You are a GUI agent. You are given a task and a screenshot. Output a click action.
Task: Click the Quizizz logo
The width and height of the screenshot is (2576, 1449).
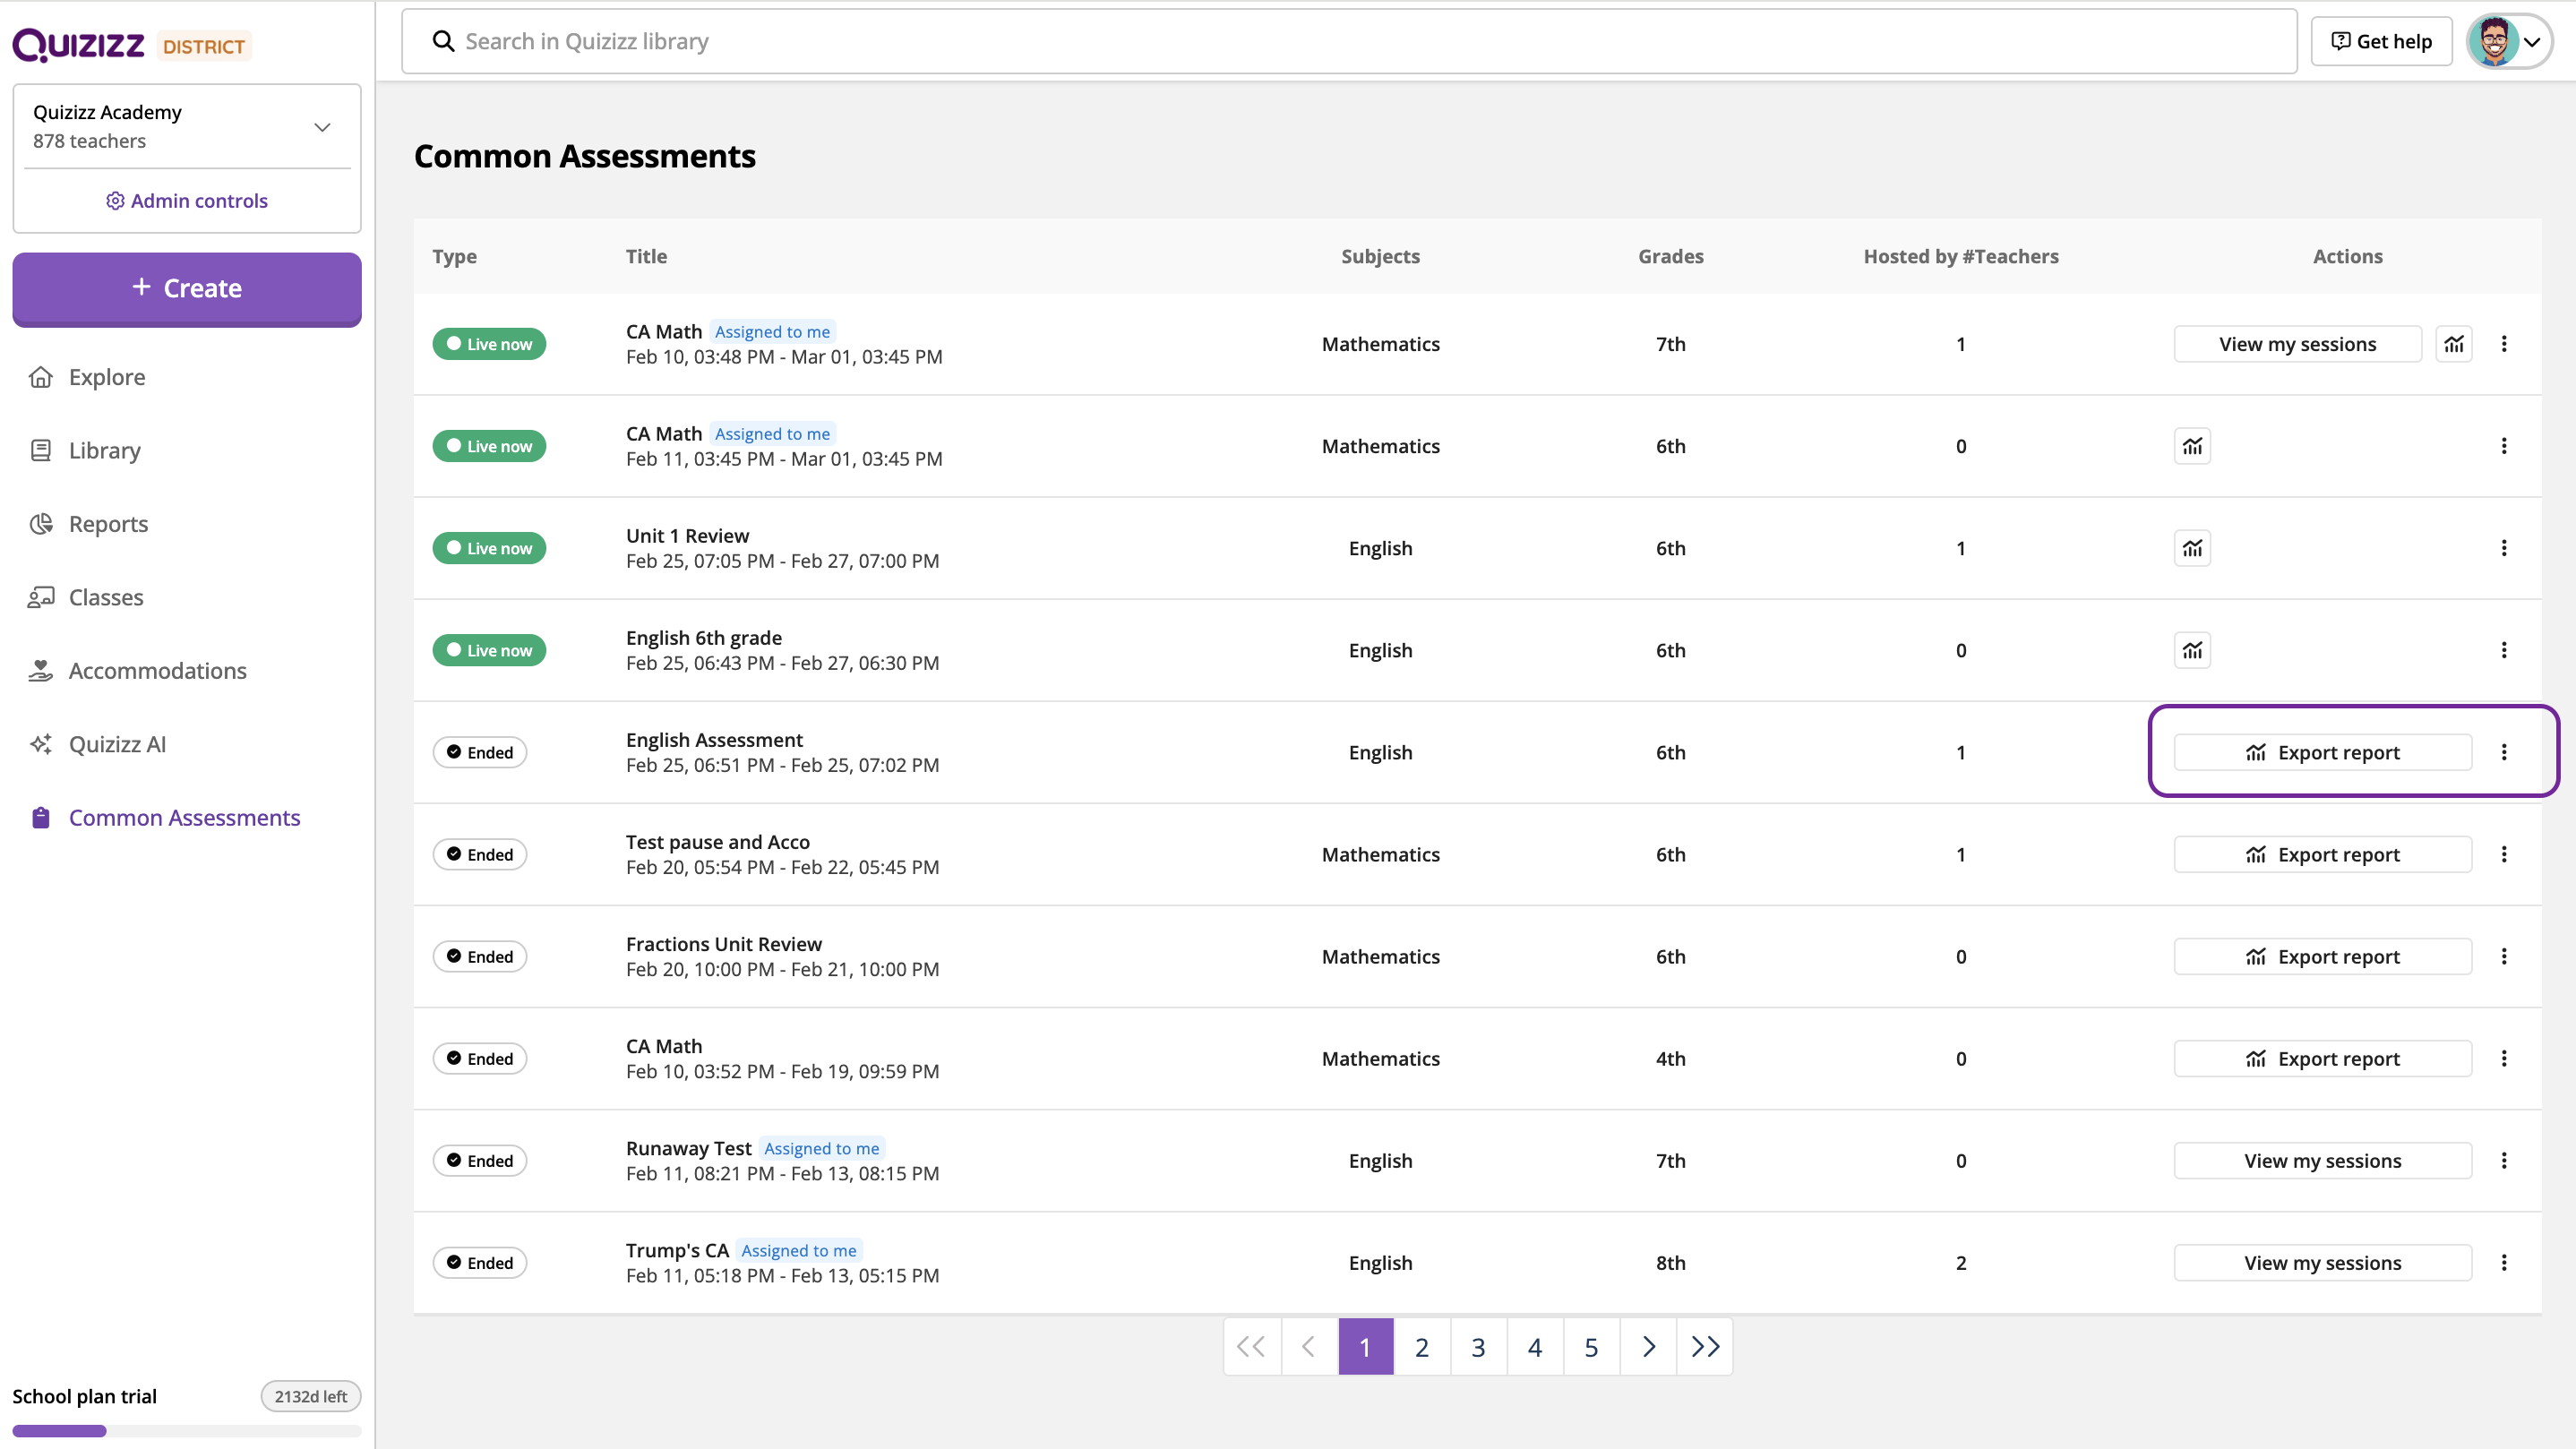point(79,44)
